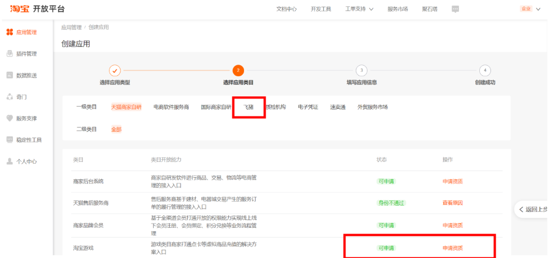Click 申请资质 for 淘宝游戏

click(453, 248)
